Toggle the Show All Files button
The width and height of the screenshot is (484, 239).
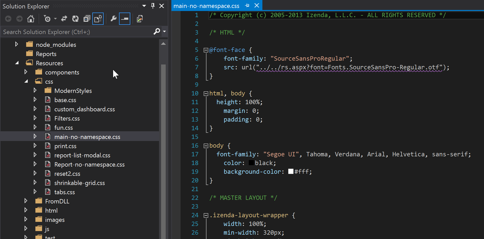[98, 19]
